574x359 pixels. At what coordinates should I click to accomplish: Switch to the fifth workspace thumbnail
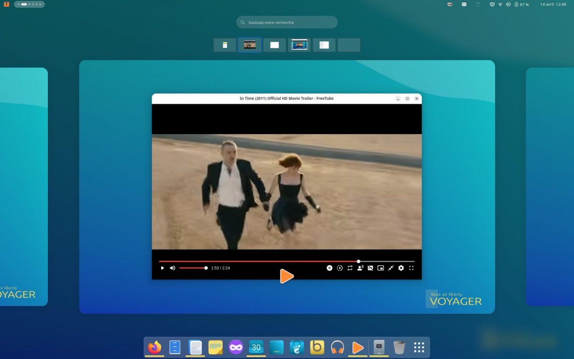(x=324, y=45)
